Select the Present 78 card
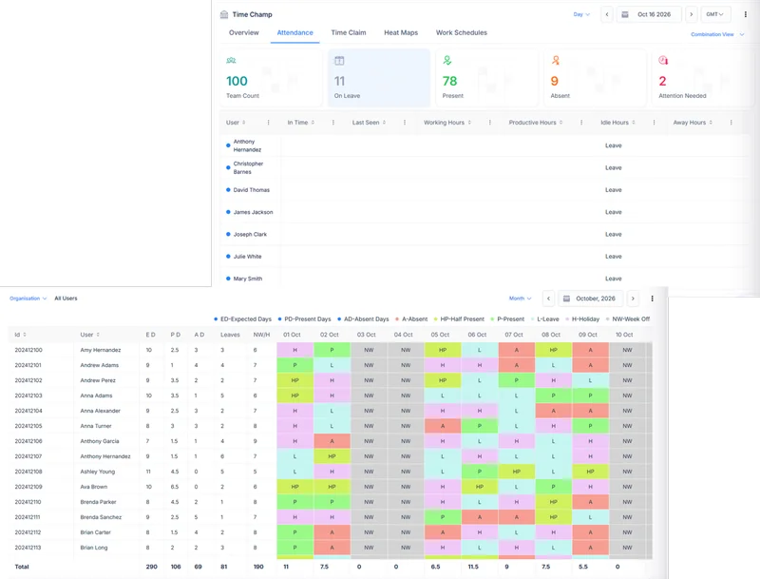 click(487, 78)
